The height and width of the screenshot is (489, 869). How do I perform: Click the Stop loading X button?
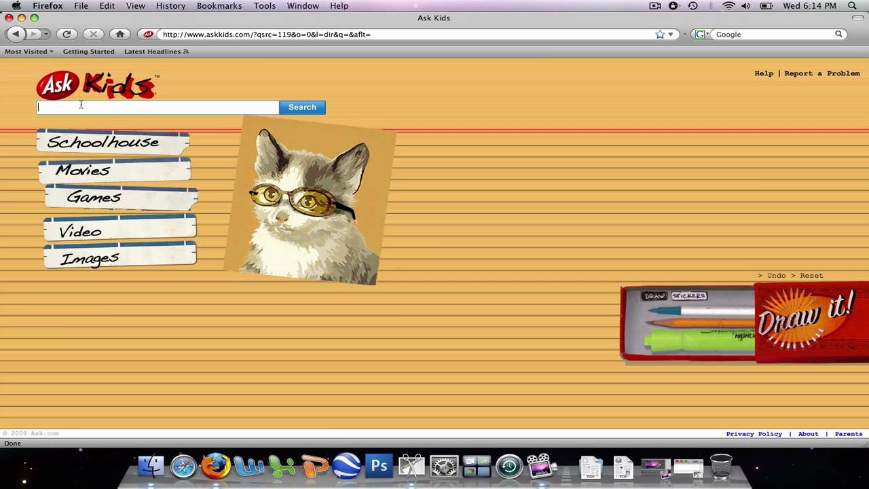point(93,34)
